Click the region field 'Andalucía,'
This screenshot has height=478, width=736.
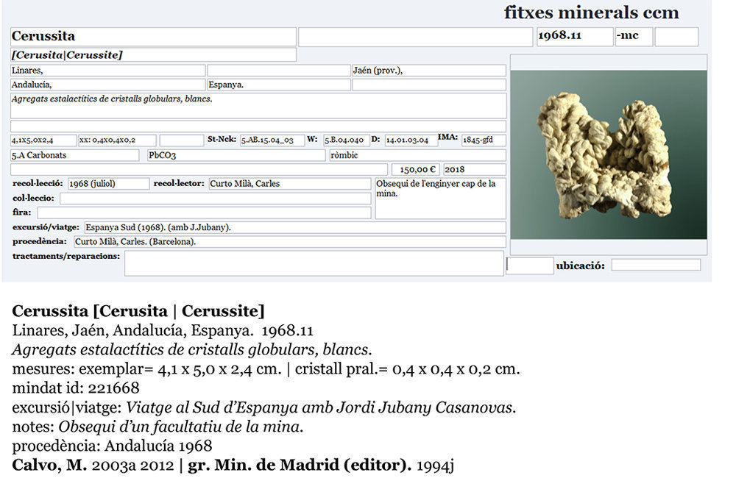coord(108,85)
